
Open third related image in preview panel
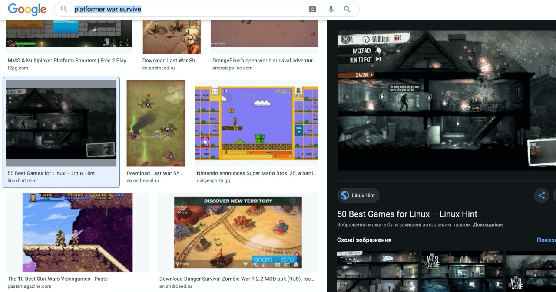(531, 271)
